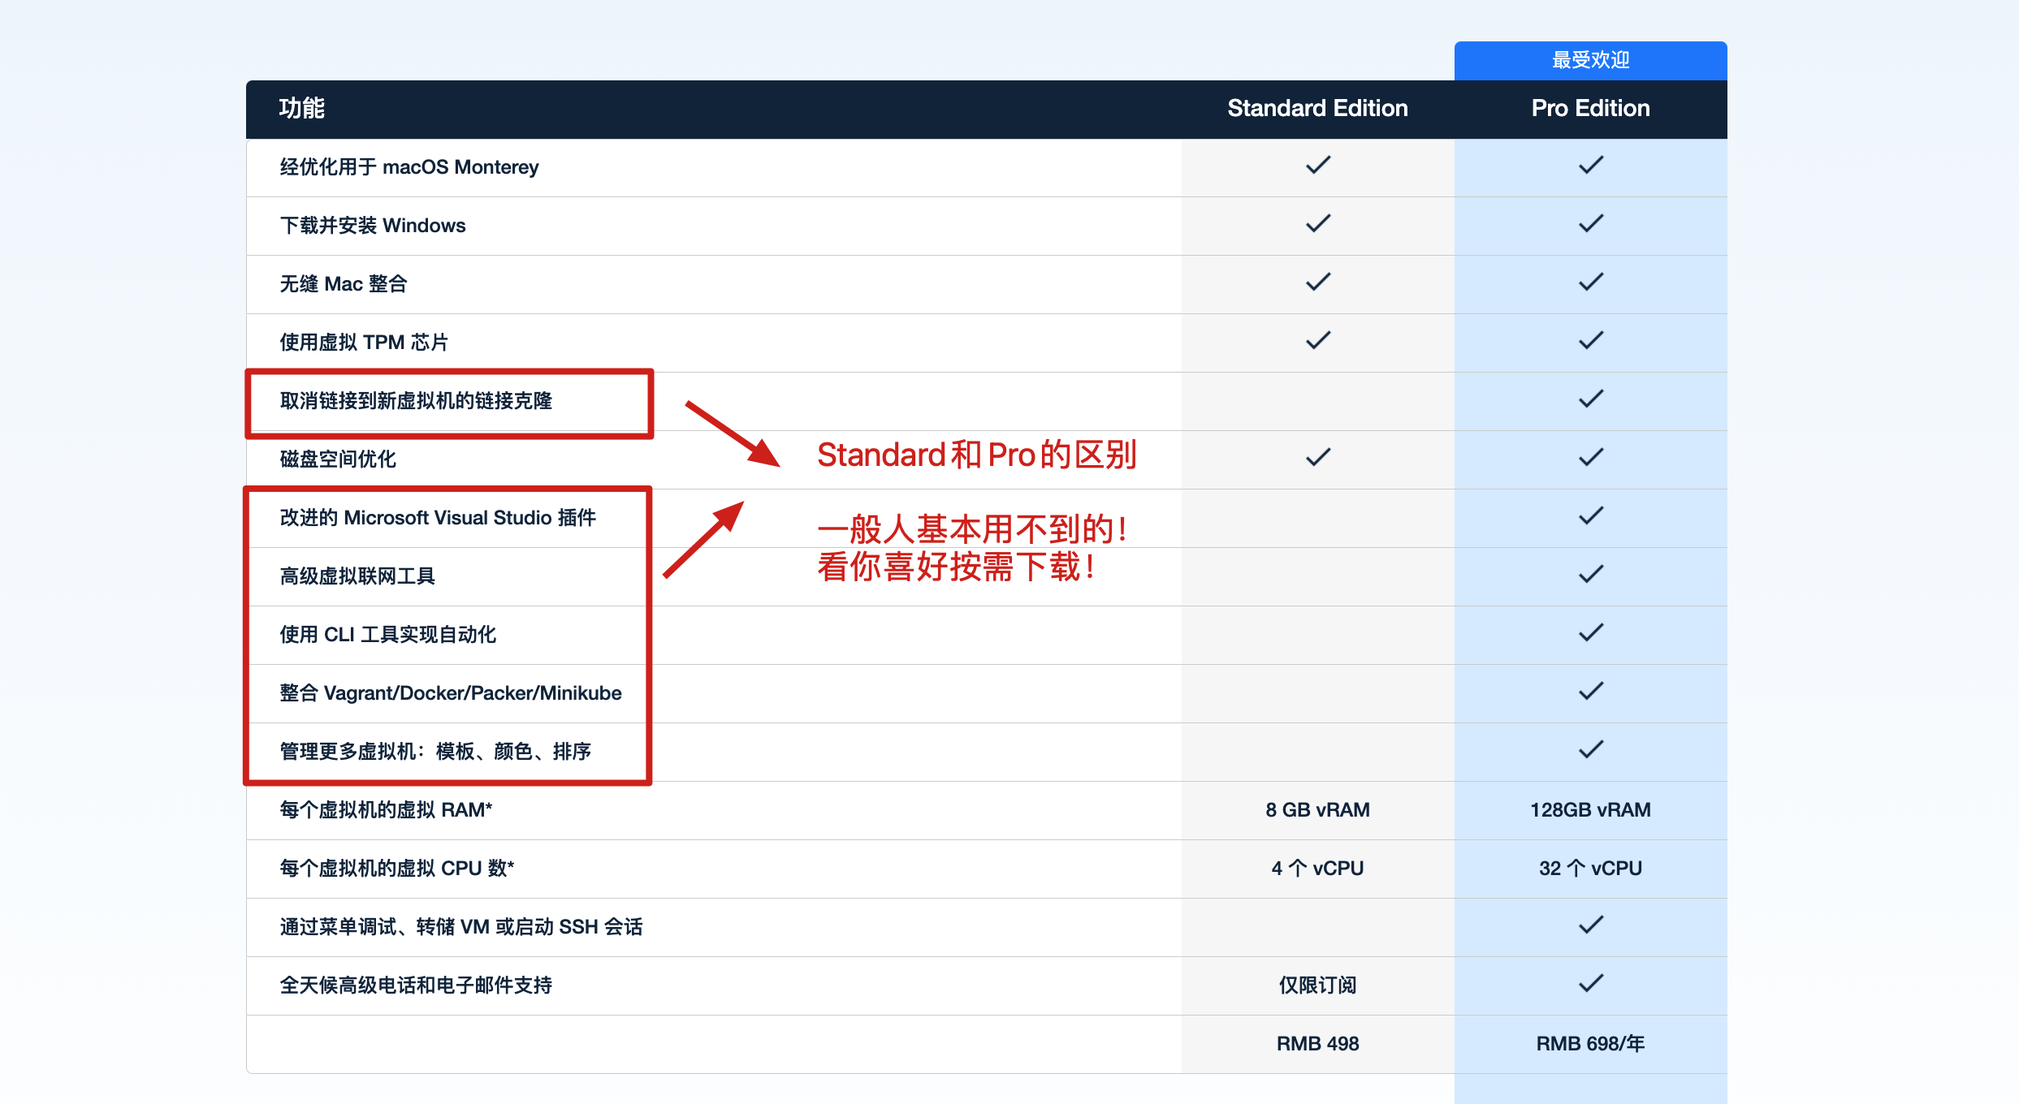The image size is (2019, 1104).
Task: Click Standard checkmark for 虚拟 TPM 芯片
Action: [x=1318, y=340]
